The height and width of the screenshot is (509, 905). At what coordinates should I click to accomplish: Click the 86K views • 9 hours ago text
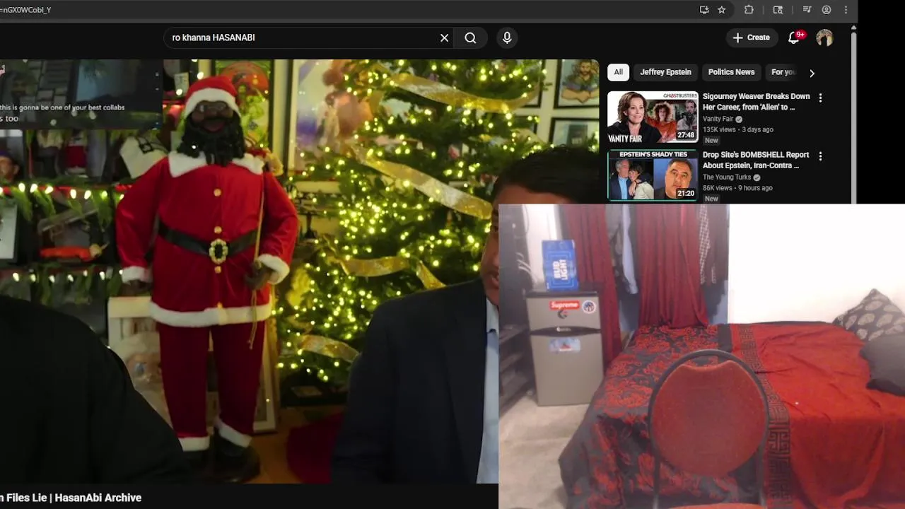pos(737,188)
